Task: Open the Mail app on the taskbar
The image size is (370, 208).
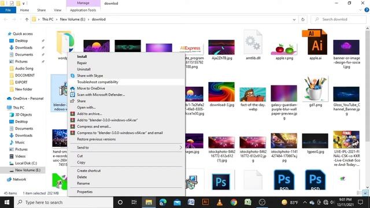Action: click(177, 202)
